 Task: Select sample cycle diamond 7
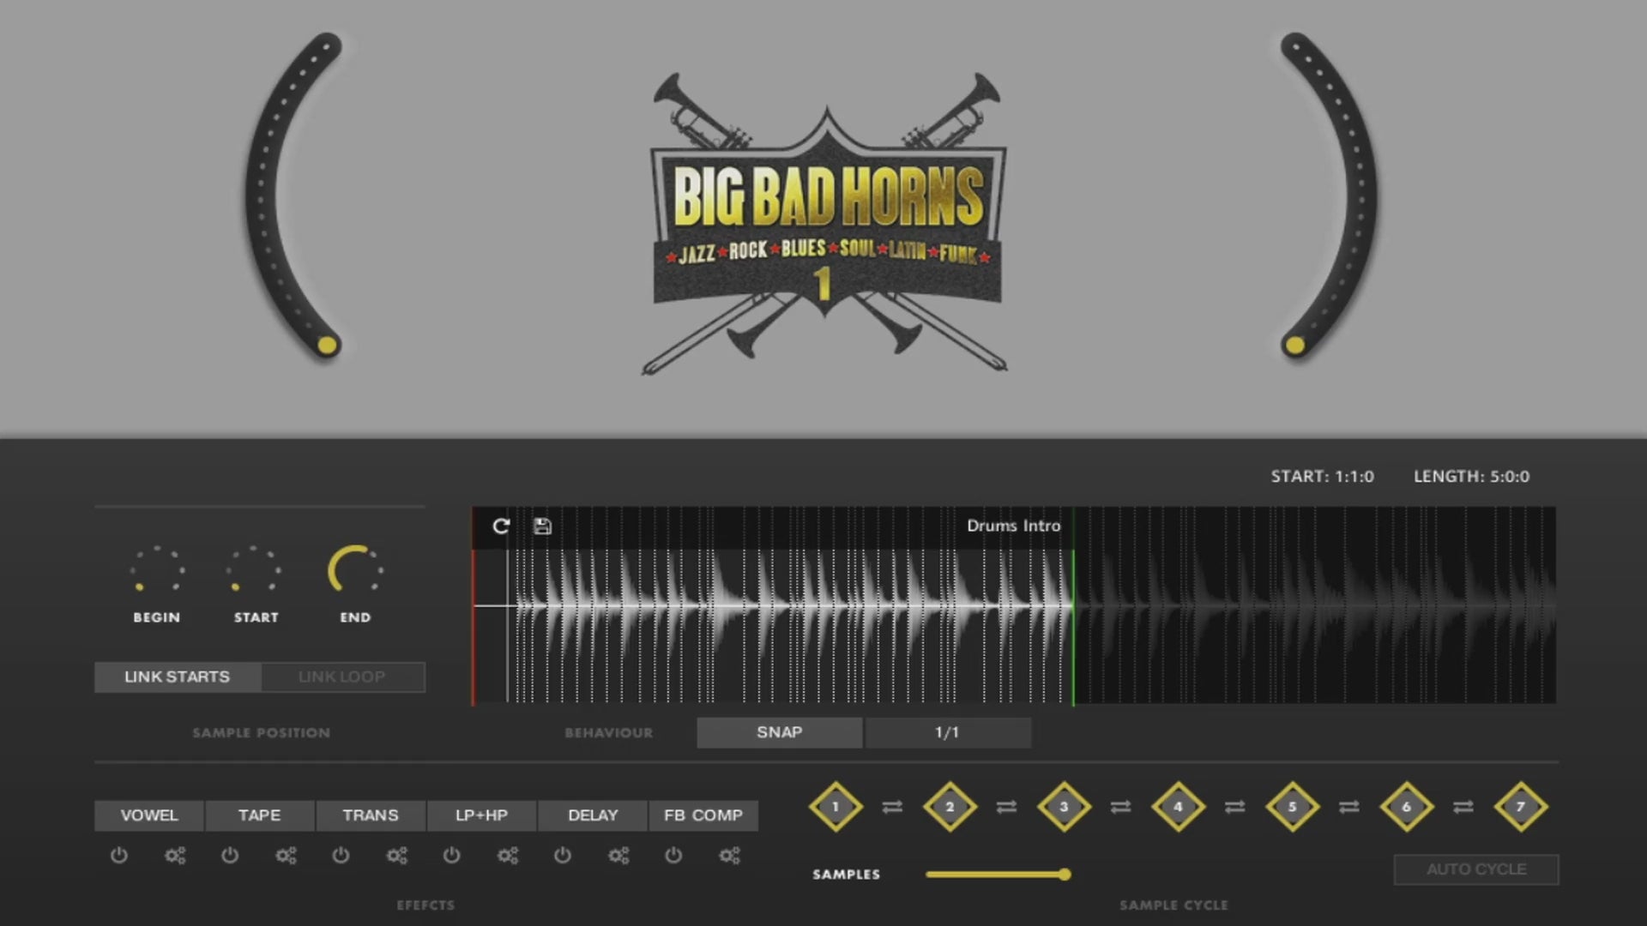(1520, 806)
